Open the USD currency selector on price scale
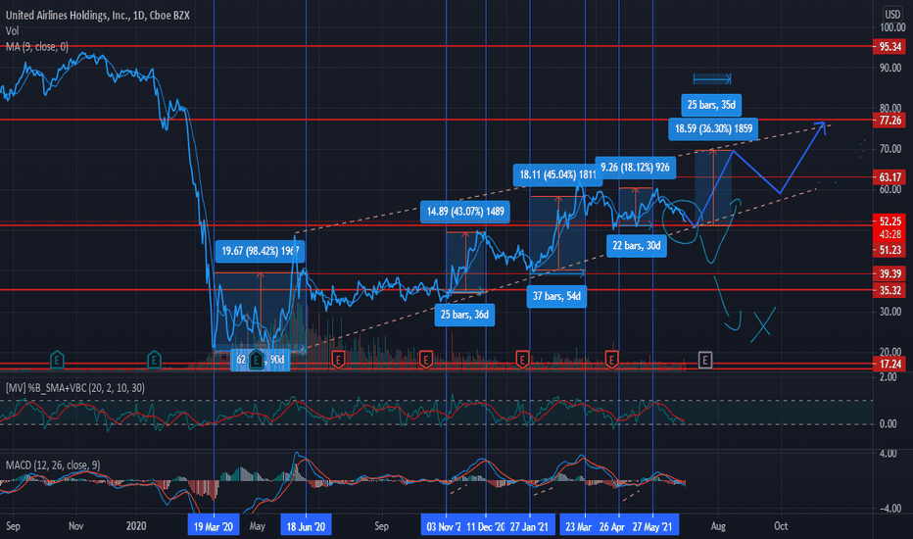 (x=892, y=14)
